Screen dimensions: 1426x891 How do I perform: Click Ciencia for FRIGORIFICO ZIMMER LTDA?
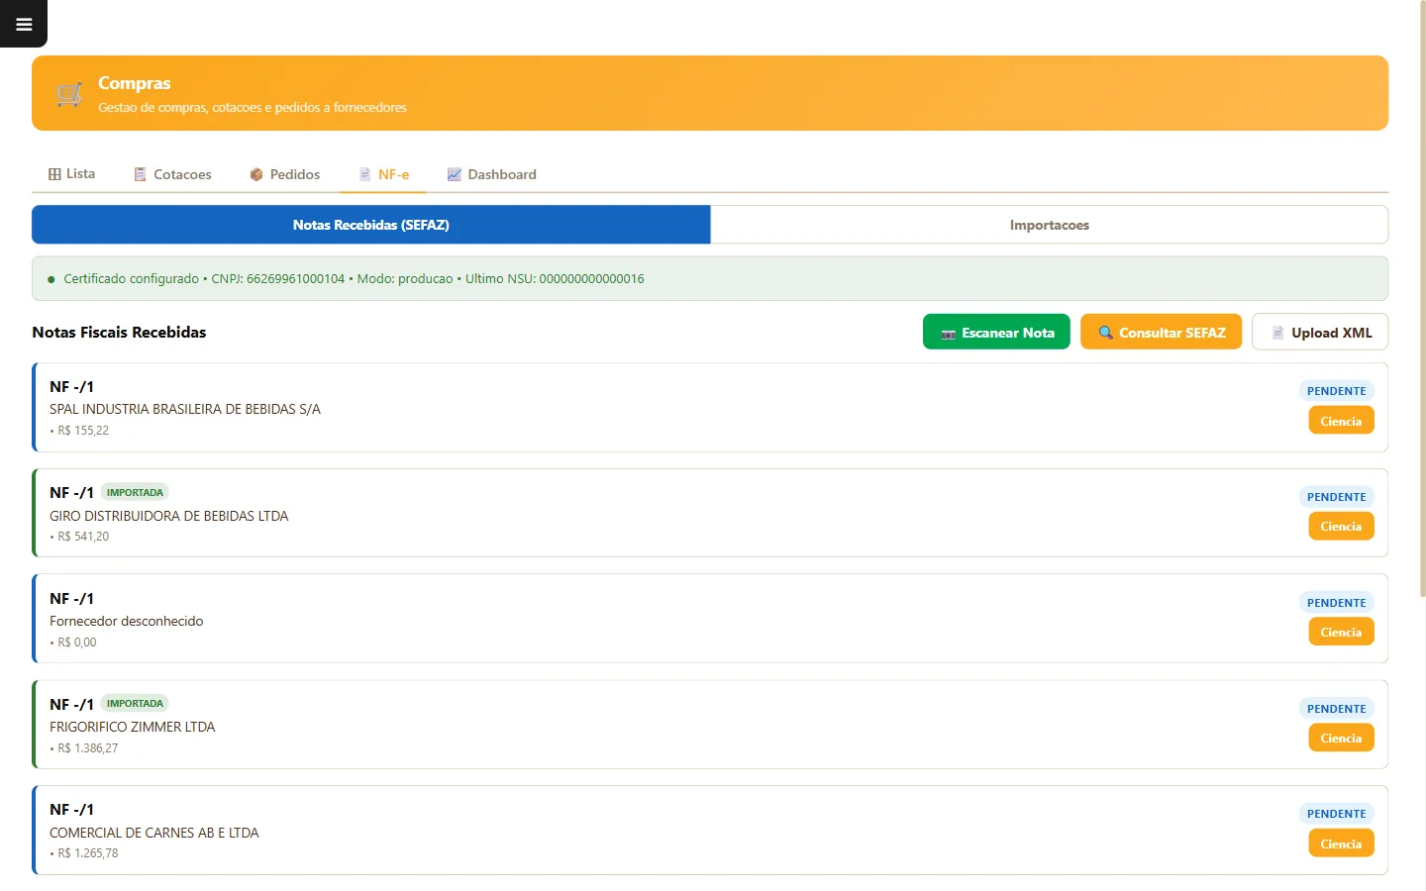coord(1341,738)
